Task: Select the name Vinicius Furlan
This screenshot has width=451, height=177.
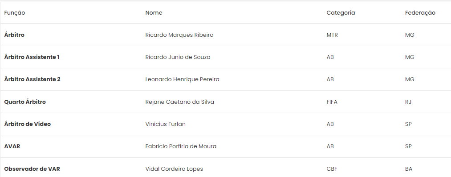Action: (x=165, y=124)
